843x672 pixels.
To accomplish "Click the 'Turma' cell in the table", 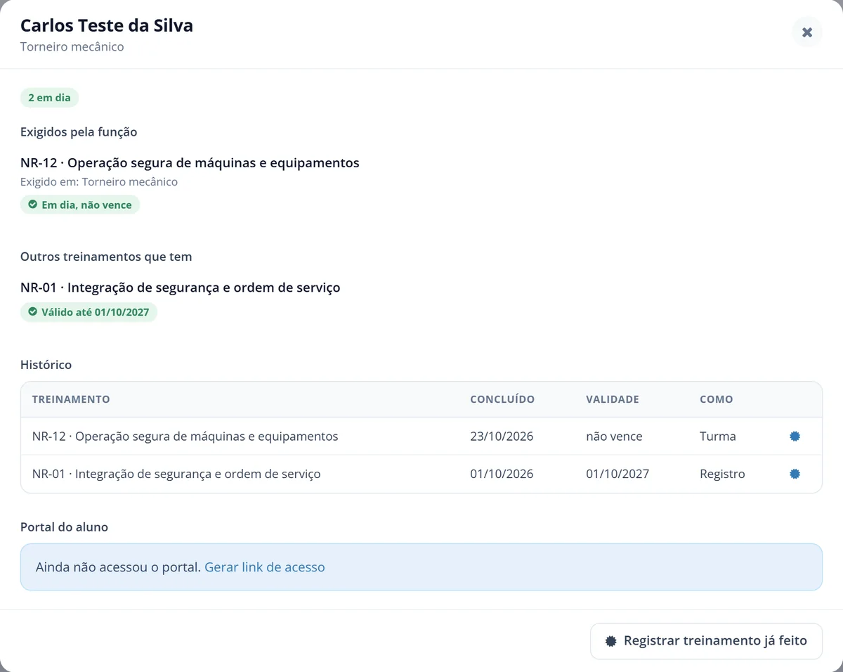I will click(718, 437).
